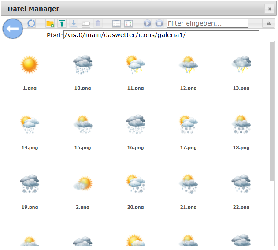
Task: Click the 1.png file name label
Action: click(30, 88)
